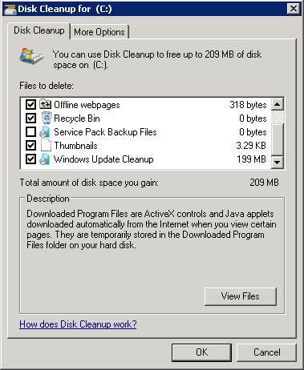The height and width of the screenshot is (370, 304).
Task: Click the Thumbnails blank page icon
Action: click(46, 146)
